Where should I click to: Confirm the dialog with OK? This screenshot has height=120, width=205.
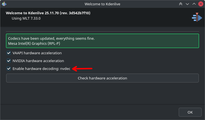[x=190, y=112]
